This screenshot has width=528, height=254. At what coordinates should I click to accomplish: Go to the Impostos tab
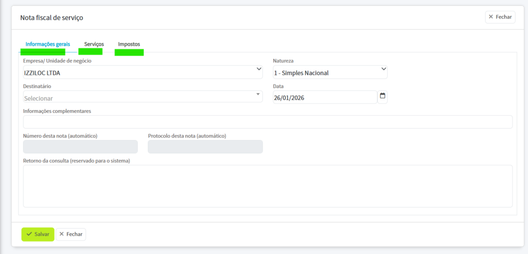pyautogui.click(x=129, y=44)
